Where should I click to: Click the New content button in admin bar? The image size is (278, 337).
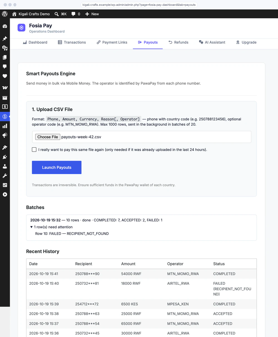click(92, 14)
